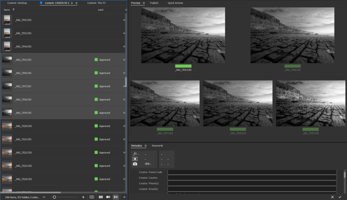
Task: Click the Creator: Phone(s) field
Action: (252, 184)
